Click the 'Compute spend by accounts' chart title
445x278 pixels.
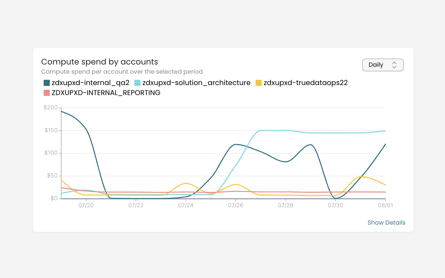100,62
